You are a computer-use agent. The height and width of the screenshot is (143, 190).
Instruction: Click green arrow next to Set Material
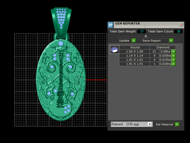[177, 124]
